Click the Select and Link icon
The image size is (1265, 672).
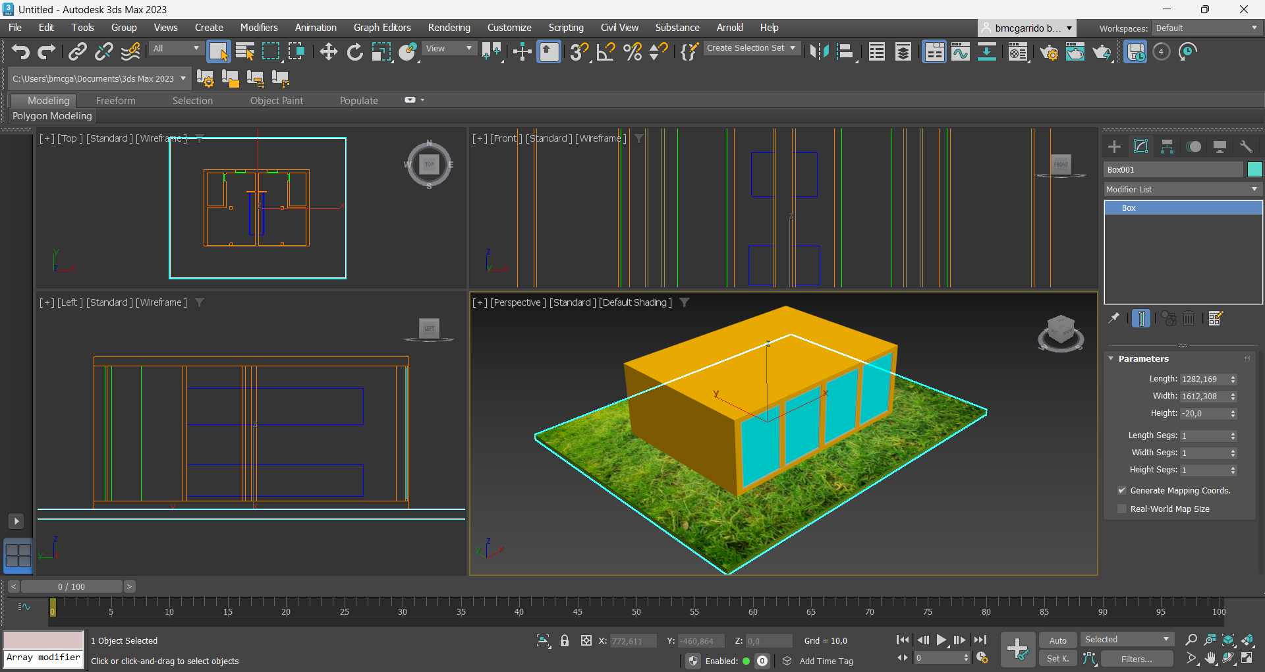78,51
